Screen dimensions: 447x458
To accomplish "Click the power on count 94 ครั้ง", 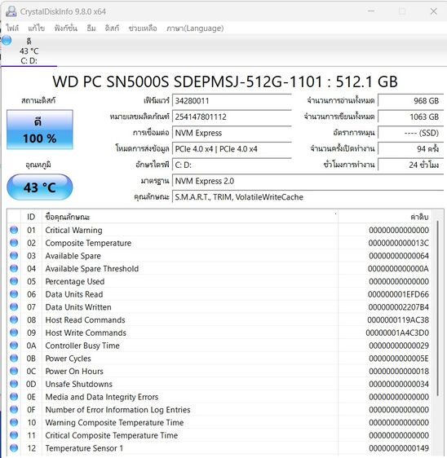I will click(x=411, y=149).
